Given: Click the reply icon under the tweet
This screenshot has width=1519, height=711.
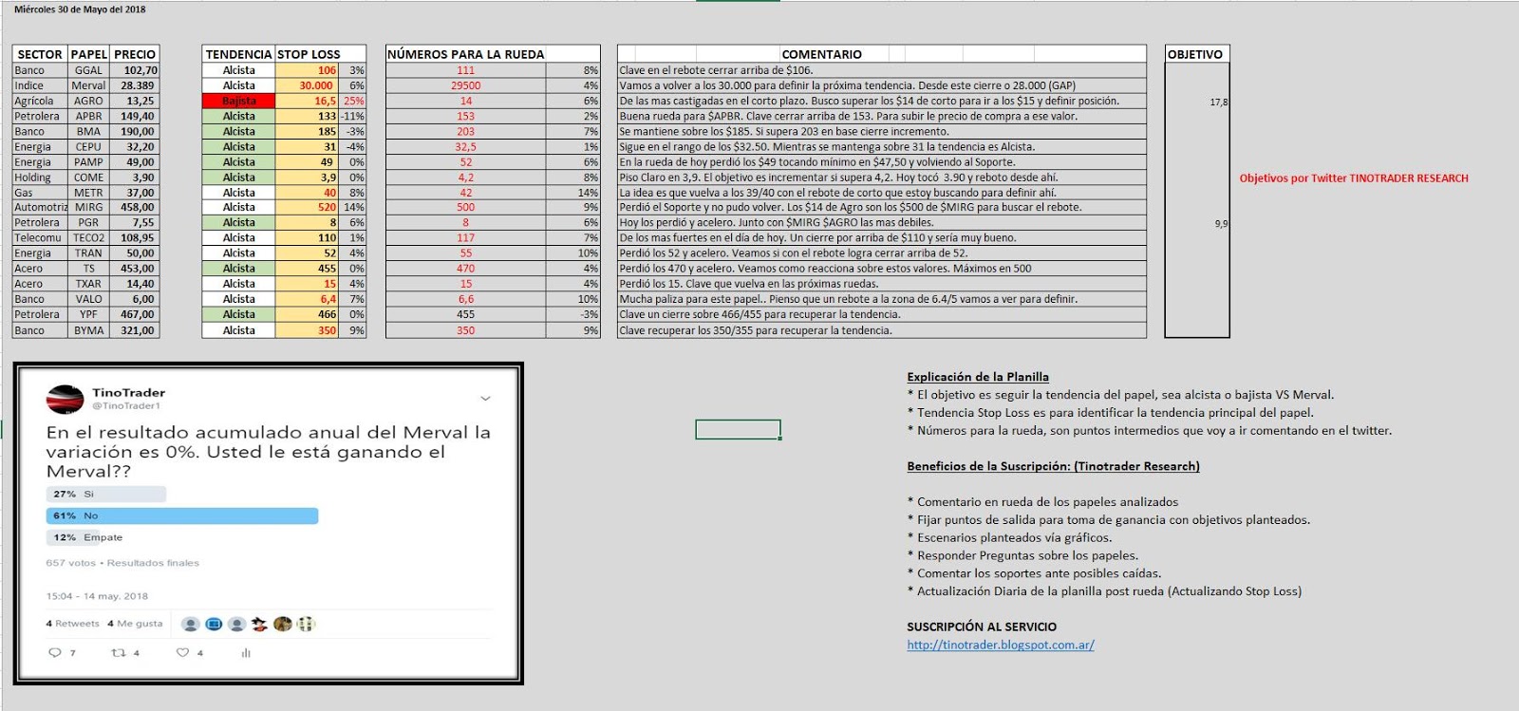Looking at the screenshot, I should tap(54, 653).
